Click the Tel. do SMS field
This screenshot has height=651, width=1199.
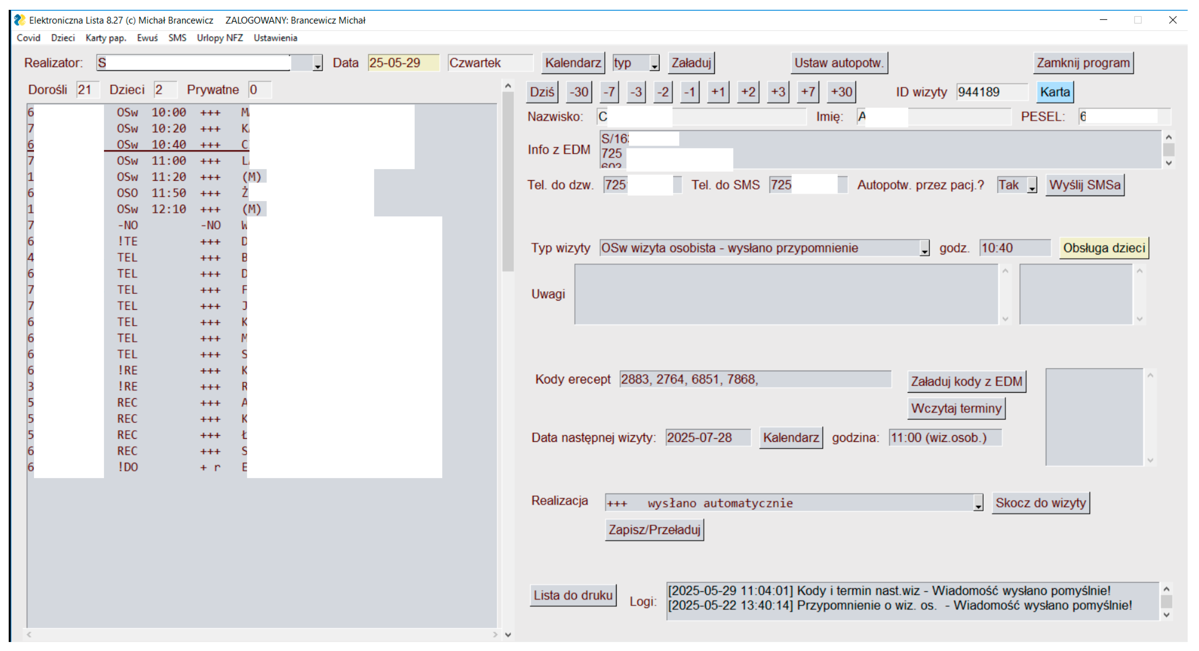[x=808, y=185]
